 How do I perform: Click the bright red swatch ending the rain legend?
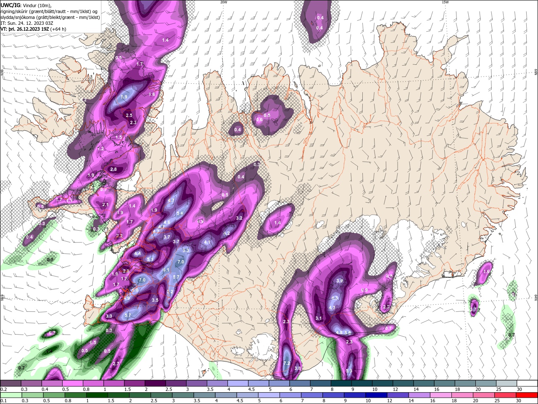click(x=527, y=395)
